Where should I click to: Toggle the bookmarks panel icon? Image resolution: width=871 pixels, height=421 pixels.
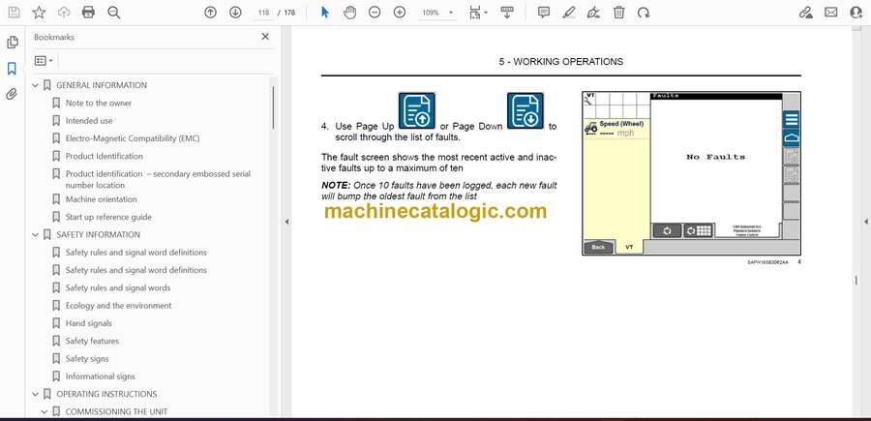coord(12,69)
